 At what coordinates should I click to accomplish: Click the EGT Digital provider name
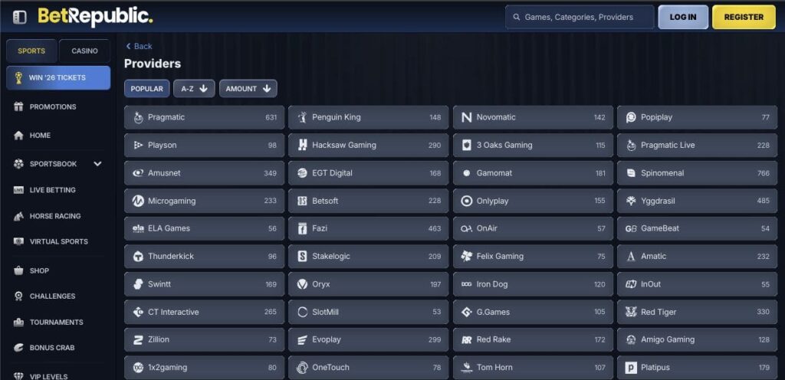(333, 173)
